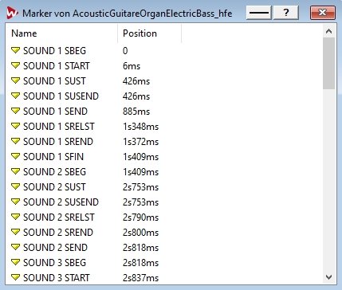Click the 2s800ms position of SOUND 2 SREND
Image resolution: width=342 pixels, height=290 pixels.
140,233
